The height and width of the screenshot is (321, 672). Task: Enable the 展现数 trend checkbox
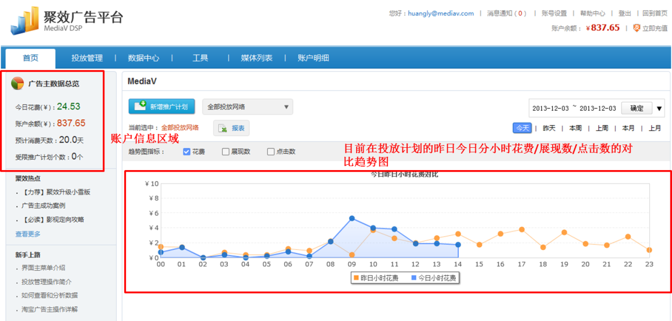(226, 151)
